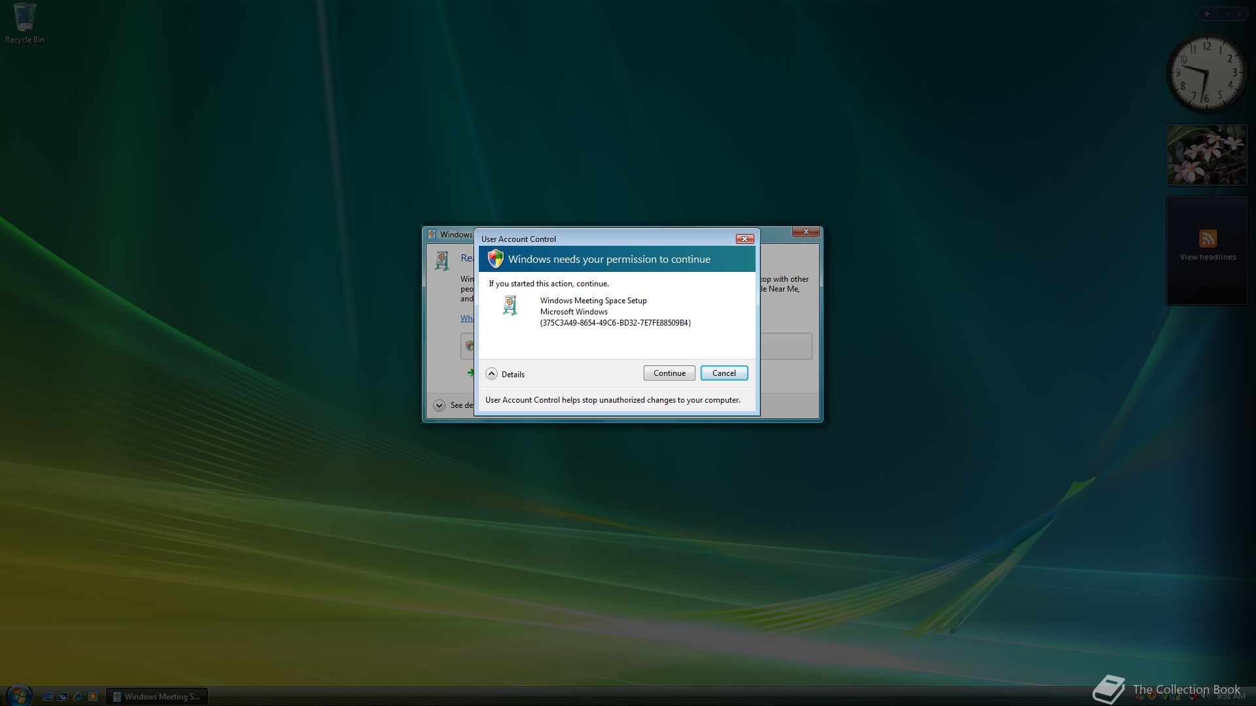Click the sidebar previous page arrow
This screenshot has height=706, width=1256.
1227,14
